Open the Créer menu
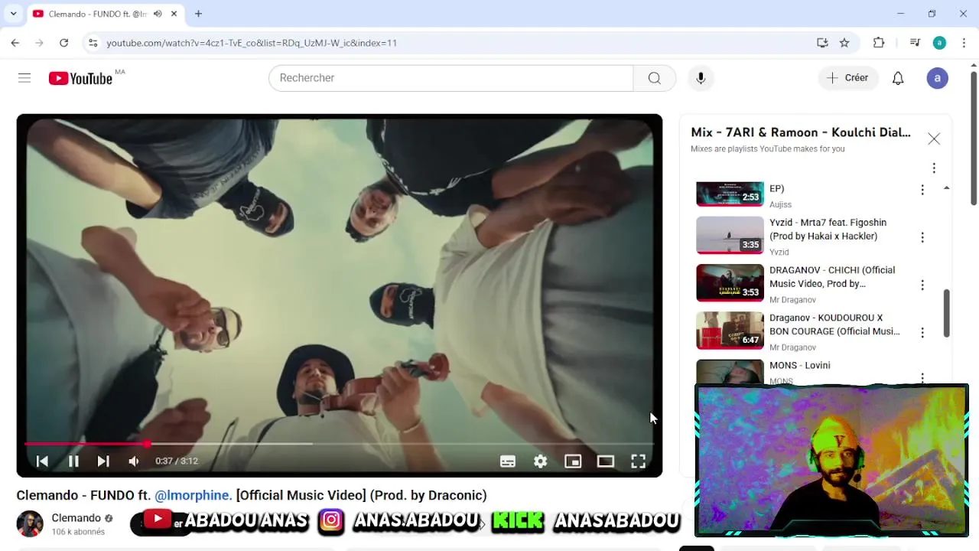This screenshot has width=979, height=551. [847, 78]
